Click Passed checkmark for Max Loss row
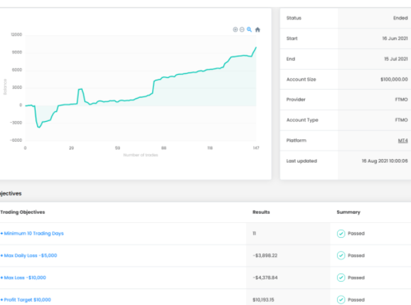The height and width of the screenshot is (305, 411). pyautogui.click(x=340, y=278)
